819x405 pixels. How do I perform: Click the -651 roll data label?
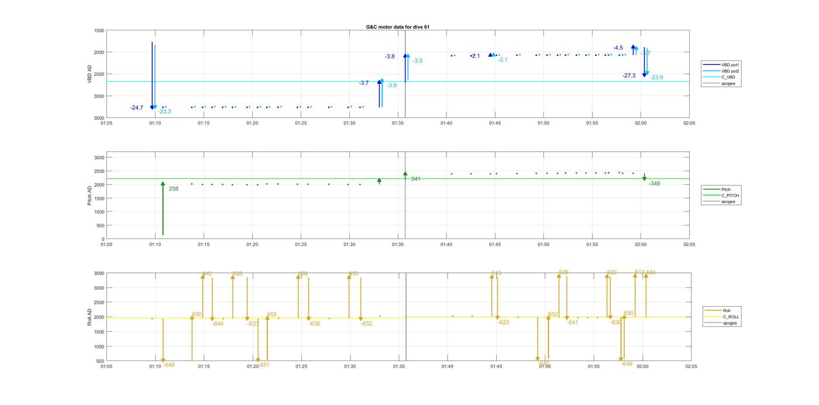[264, 365]
